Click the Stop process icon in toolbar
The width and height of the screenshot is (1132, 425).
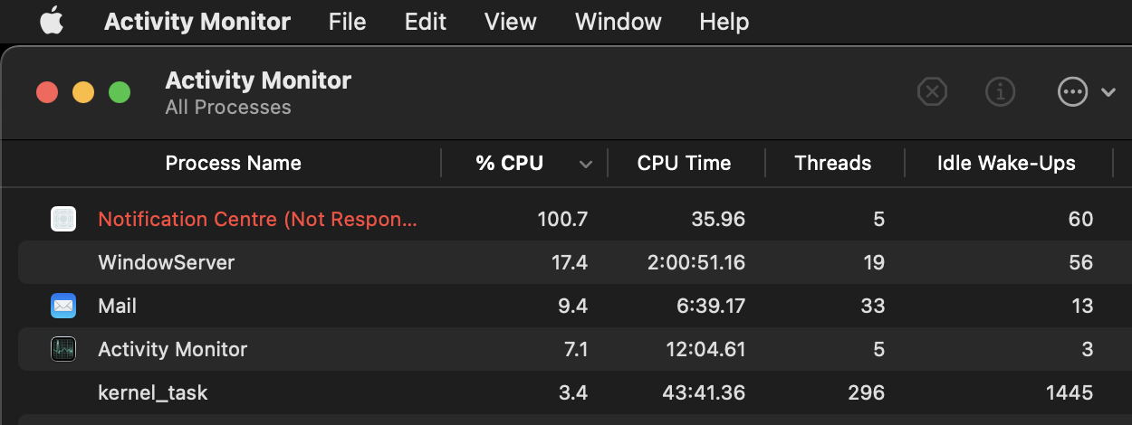(x=932, y=91)
